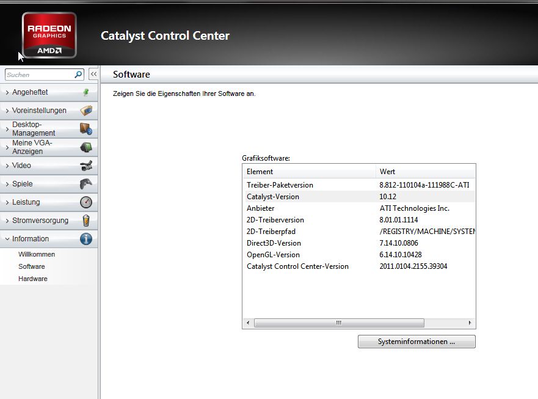
Task: Click the Voreinstellungen presets icon
Action: coord(86,111)
